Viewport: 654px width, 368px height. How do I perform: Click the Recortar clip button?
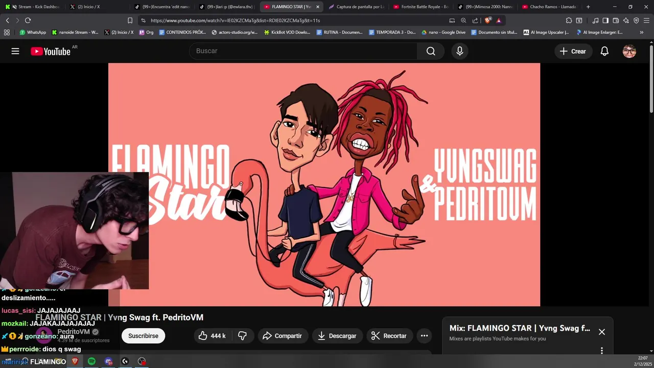click(x=389, y=336)
